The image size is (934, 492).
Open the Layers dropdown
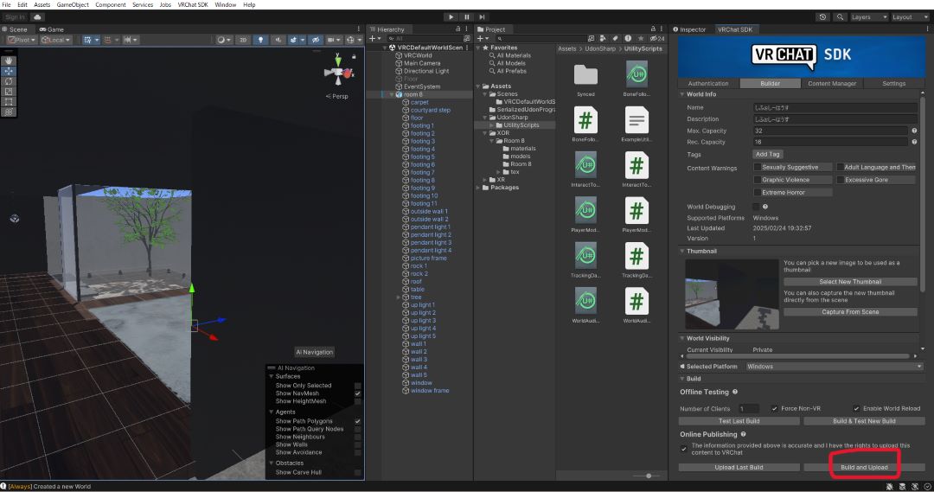tap(869, 17)
